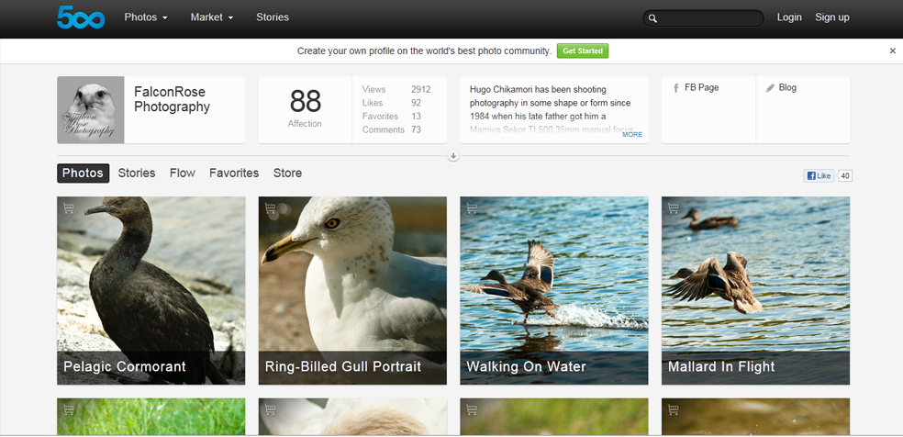
Task: Click the Facebook icon beside FB Page
Action: tap(676, 88)
